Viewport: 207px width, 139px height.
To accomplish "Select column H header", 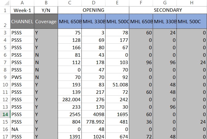I will coord(192,3).
